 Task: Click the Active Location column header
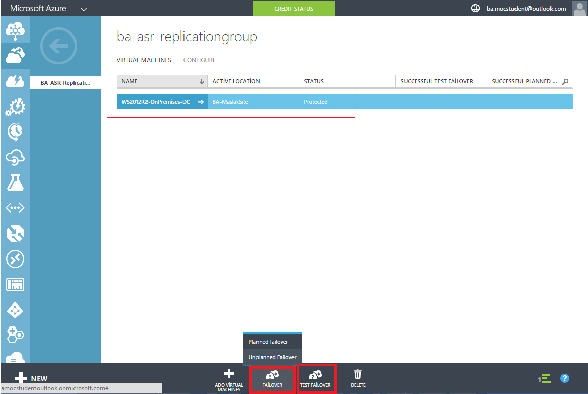[253, 81]
